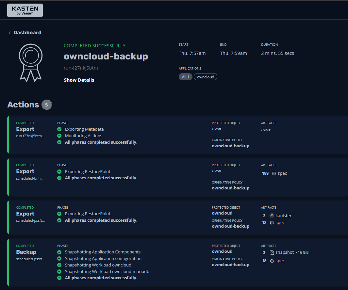
Task: Click spec gear icon beside 189
Action: 274,173
